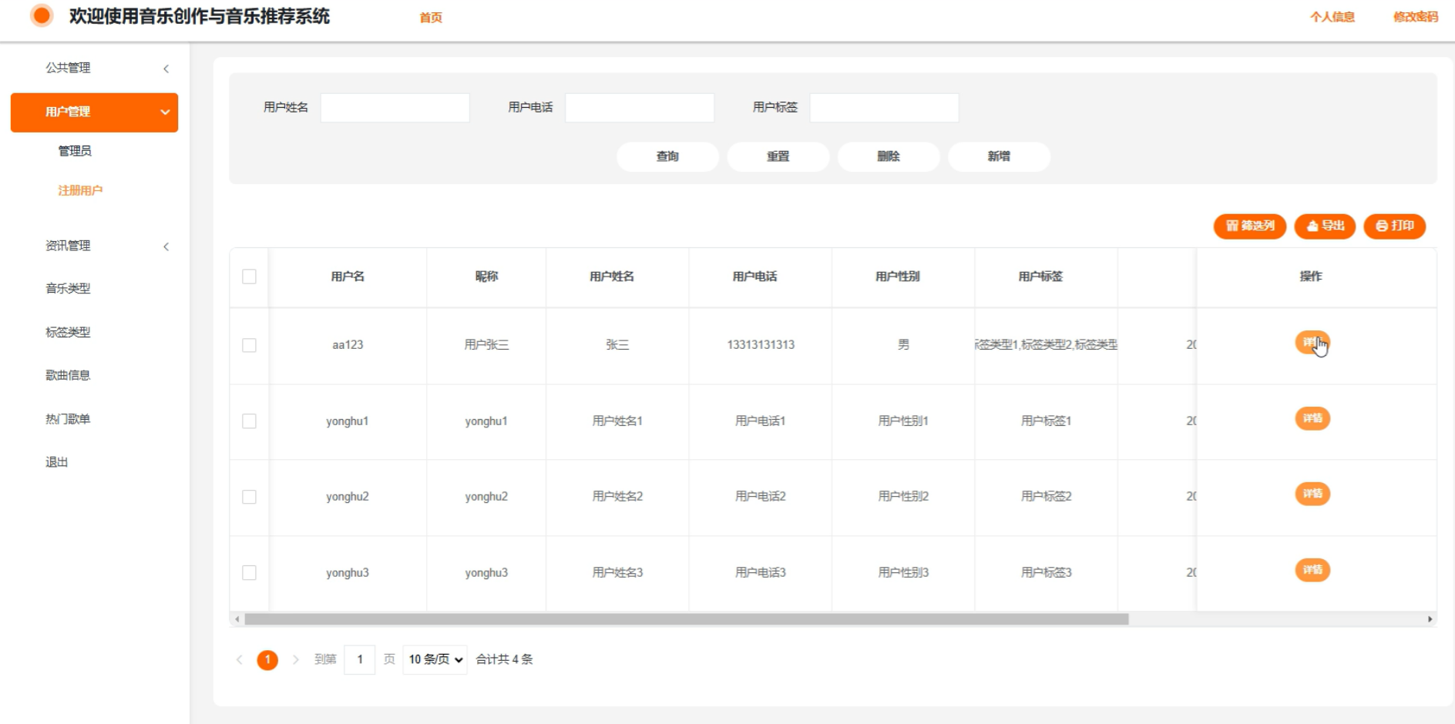Viewport: 1455px width, 724px height.
Task: Click the 用户标签 column header
Action: click(1040, 277)
